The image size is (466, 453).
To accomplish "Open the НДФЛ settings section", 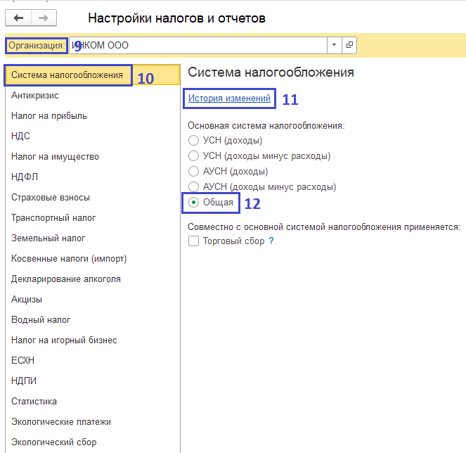I will coord(25,177).
